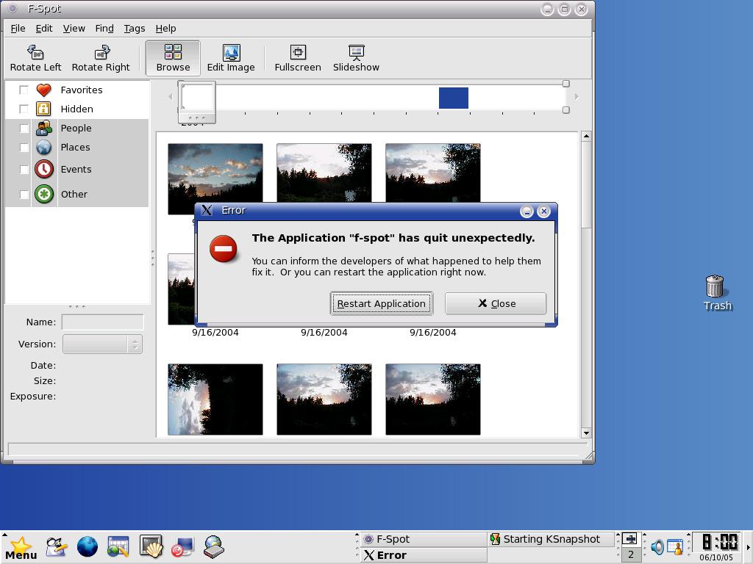Image resolution: width=753 pixels, height=564 pixels.
Task: Click the blue bar in the timeline
Action: (x=453, y=98)
